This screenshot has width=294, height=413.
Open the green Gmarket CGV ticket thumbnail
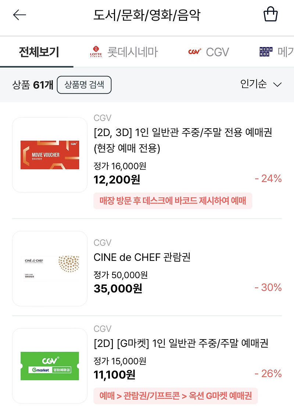pos(50,366)
